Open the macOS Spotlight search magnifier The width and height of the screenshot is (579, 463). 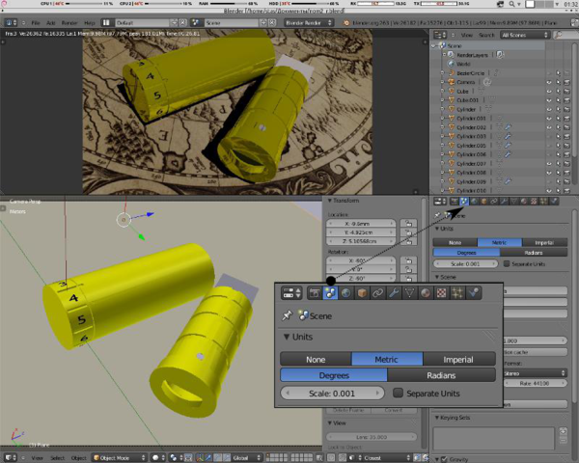tap(511, 4)
